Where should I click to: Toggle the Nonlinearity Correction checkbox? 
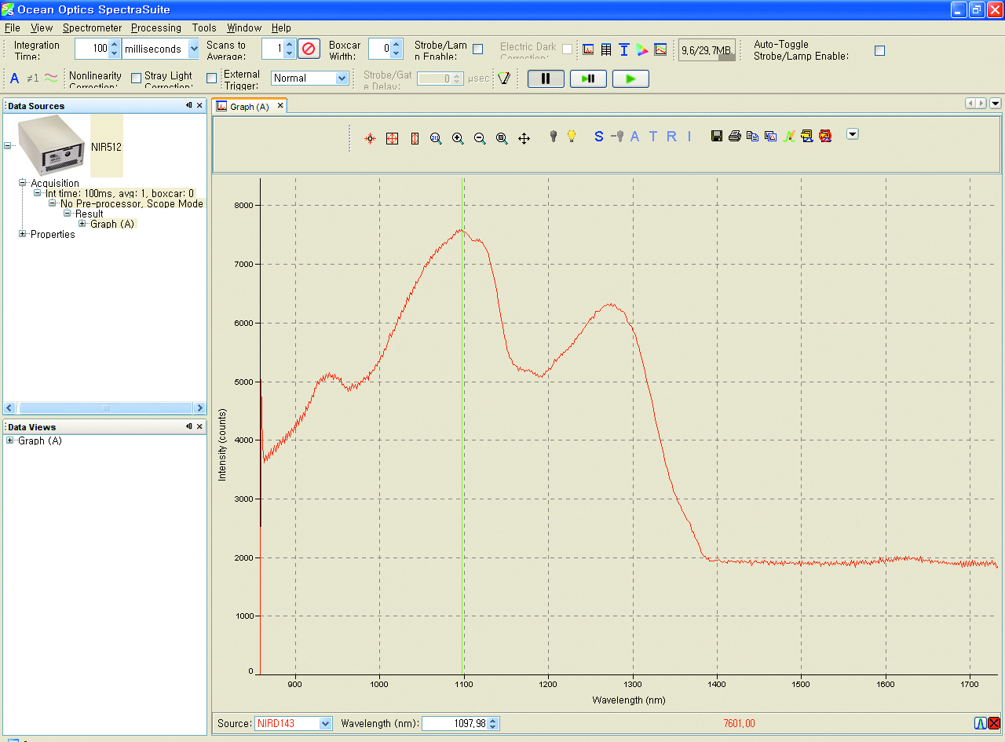click(x=136, y=78)
